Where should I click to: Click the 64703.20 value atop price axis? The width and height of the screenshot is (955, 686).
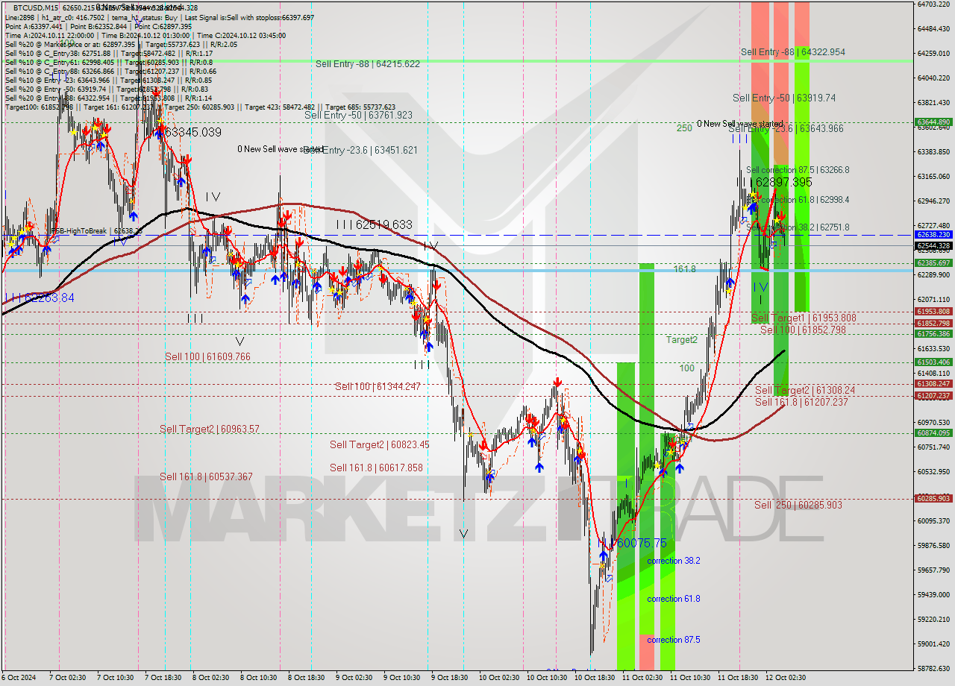pos(933,4)
